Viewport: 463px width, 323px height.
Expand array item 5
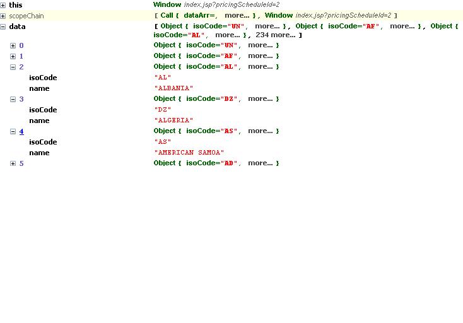[13, 163]
